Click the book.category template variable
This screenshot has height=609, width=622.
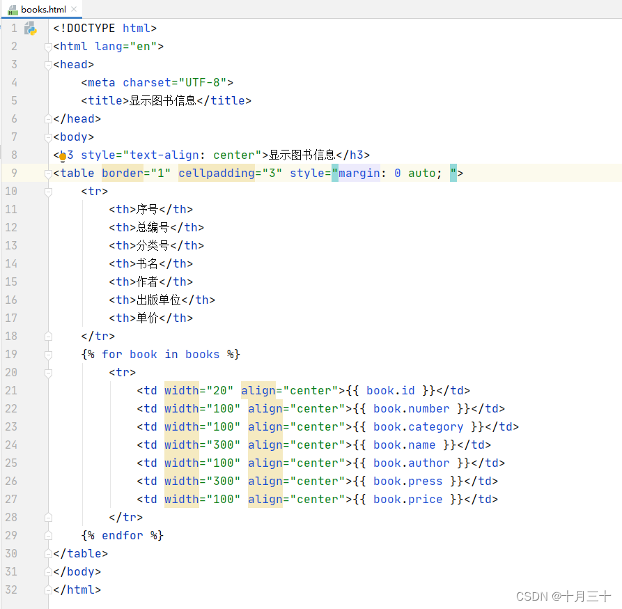click(x=418, y=427)
